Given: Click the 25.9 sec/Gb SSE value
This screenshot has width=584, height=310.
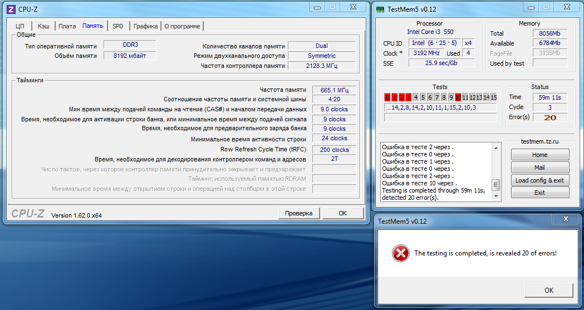Looking at the screenshot, I should 441,63.
